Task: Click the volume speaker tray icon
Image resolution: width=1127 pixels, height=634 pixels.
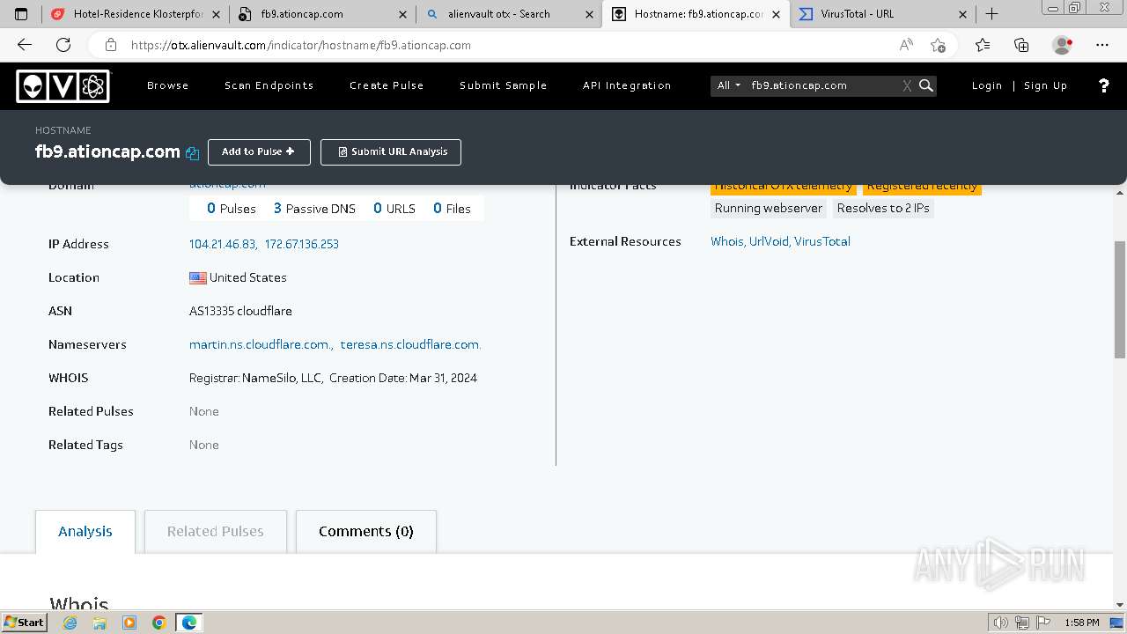Action: (1000, 623)
